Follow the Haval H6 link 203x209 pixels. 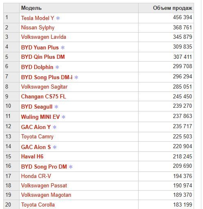pos(32,156)
